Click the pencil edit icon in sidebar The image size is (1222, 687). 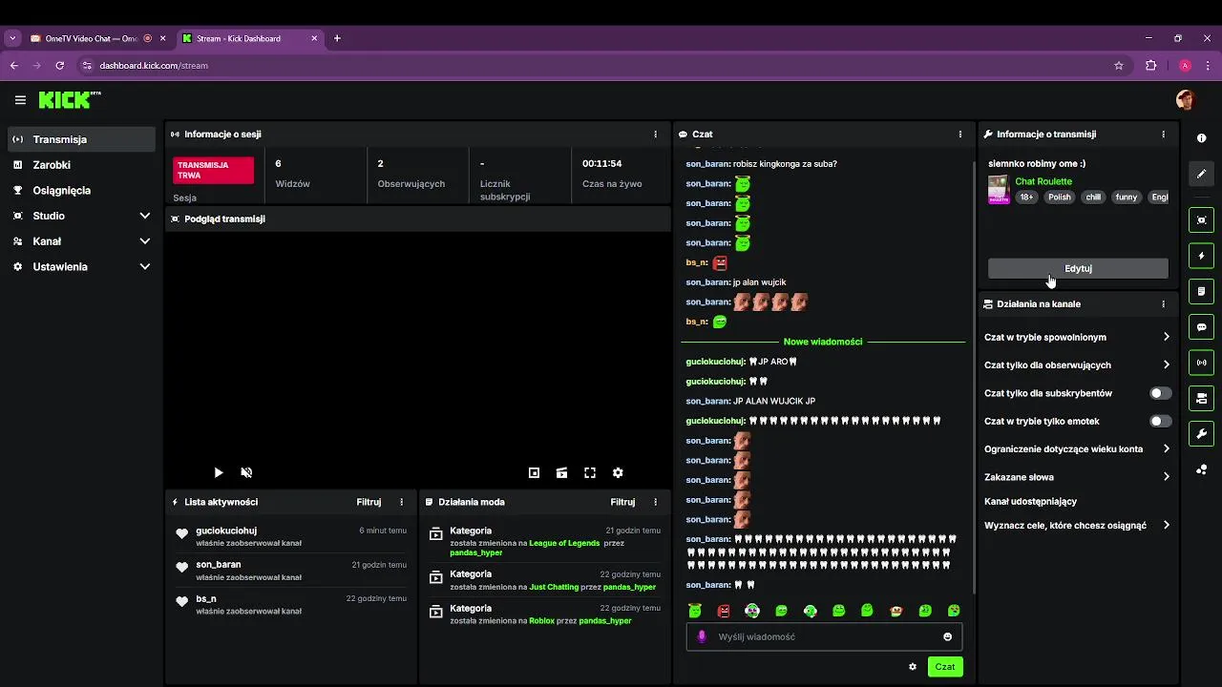coord(1201,174)
